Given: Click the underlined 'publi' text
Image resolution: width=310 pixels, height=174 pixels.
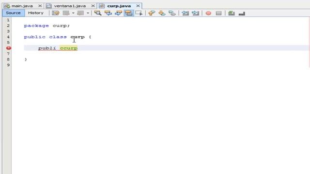Looking at the screenshot, I should (x=47, y=48).
